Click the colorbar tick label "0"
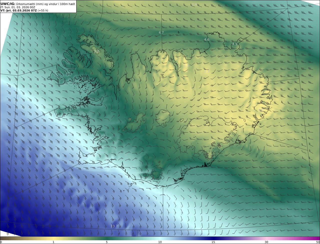The image size is (320, 244). pos(1,242)
